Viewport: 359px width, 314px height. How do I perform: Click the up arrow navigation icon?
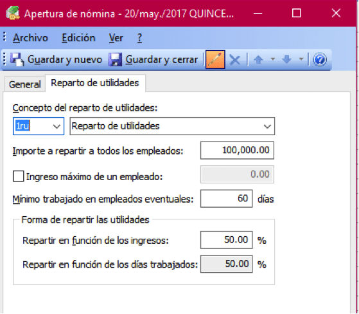pyautogui.click(x=258, y=60)
